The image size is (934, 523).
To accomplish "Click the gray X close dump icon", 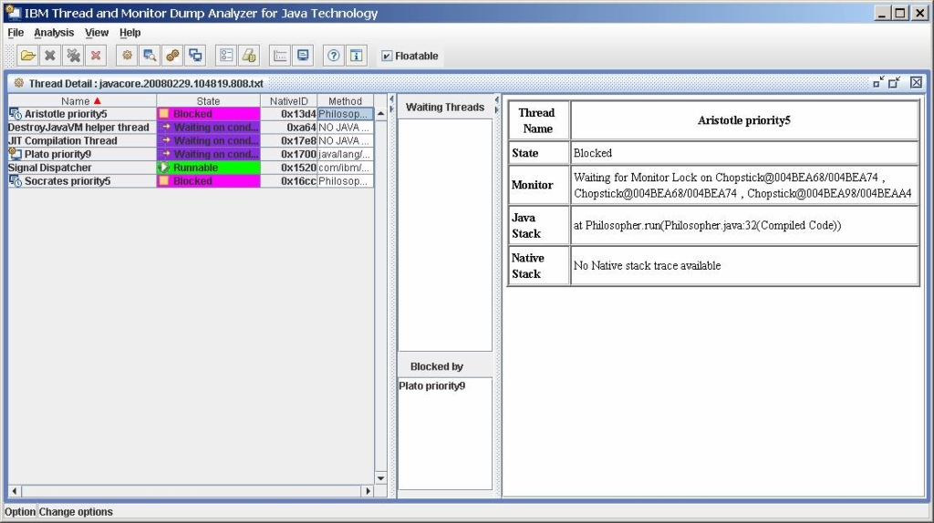I will pyautogui.click(x=50, y=56).
